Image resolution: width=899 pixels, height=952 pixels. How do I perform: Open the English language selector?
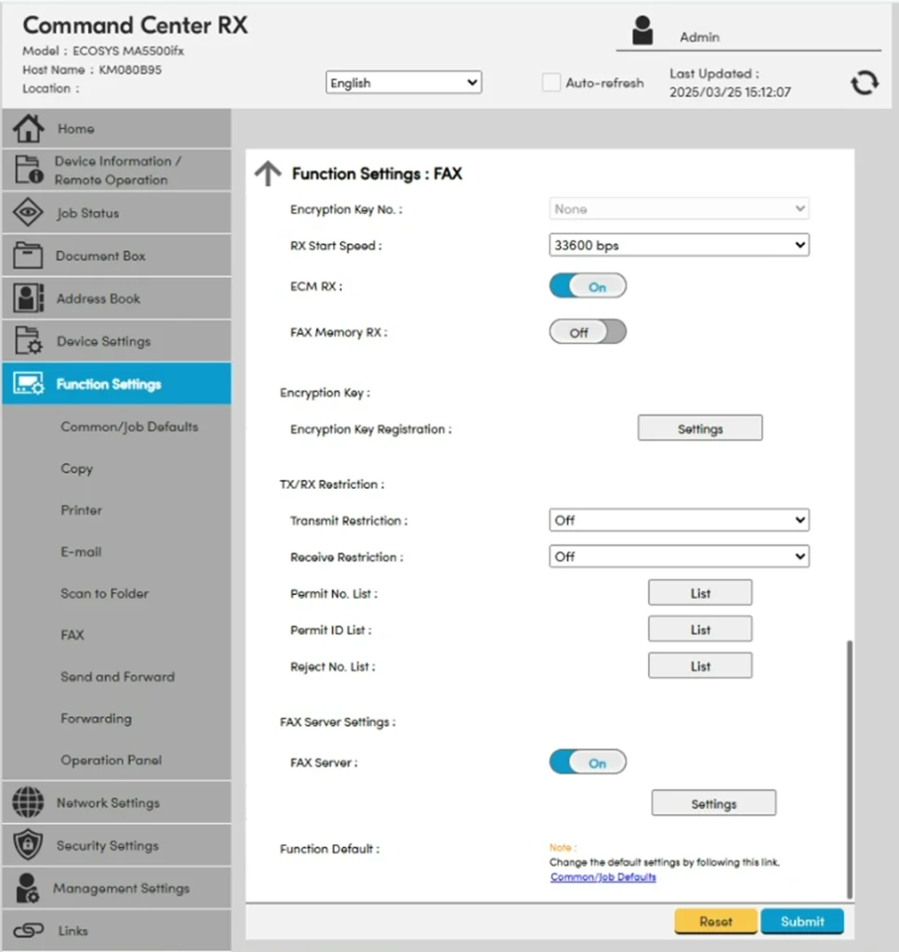coord(403,83)
